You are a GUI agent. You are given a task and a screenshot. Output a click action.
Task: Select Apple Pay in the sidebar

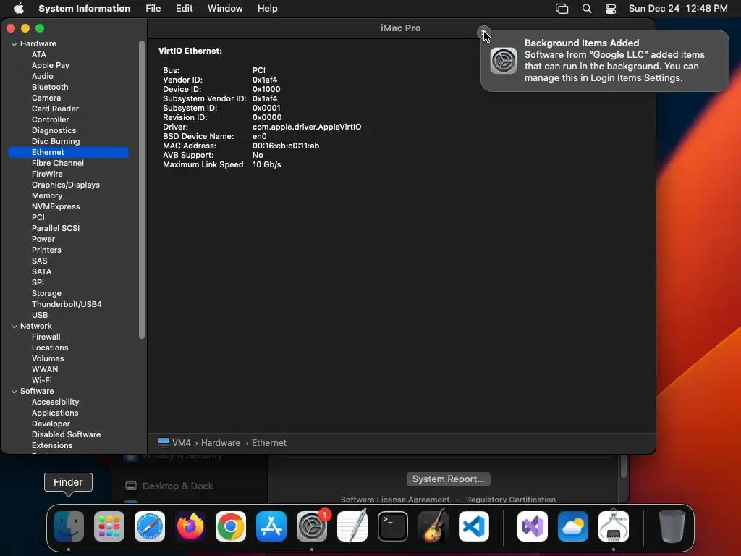[51, 65]
